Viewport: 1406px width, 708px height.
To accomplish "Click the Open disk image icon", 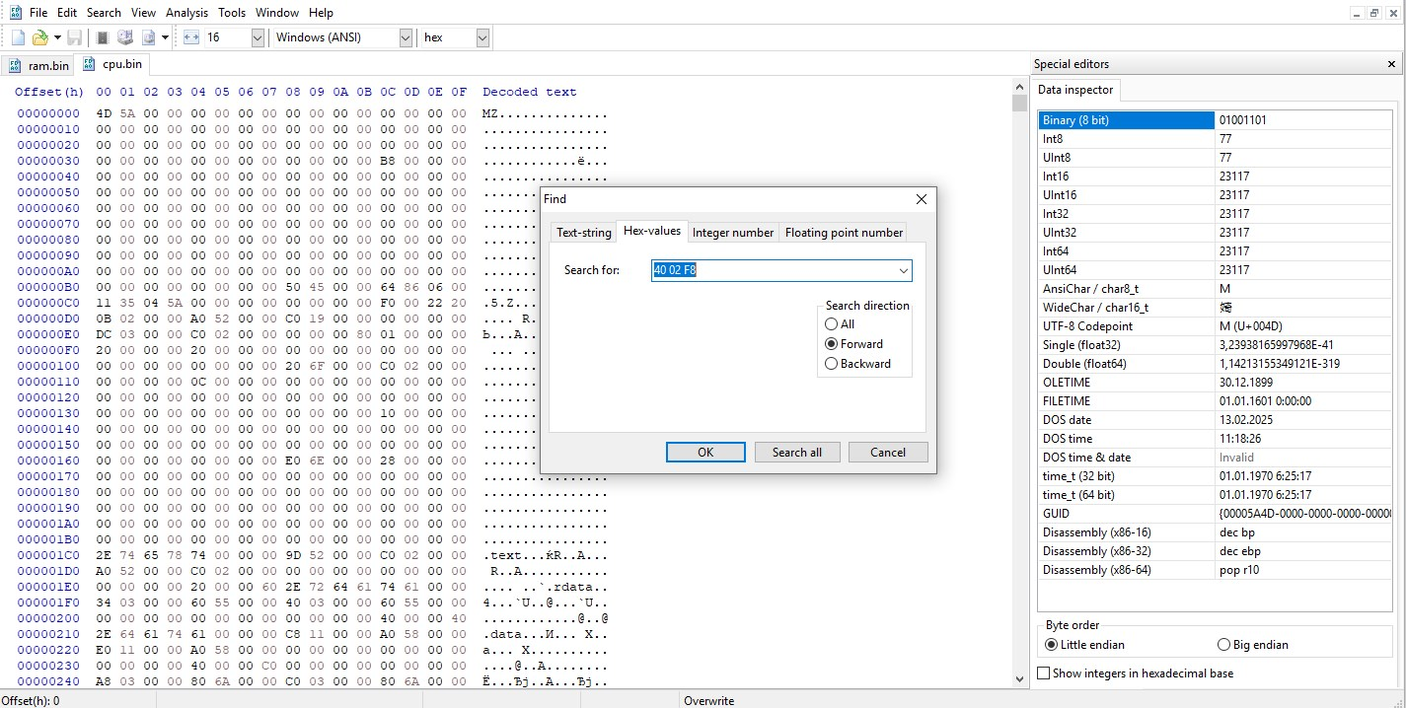I will (x=149, y=37).
